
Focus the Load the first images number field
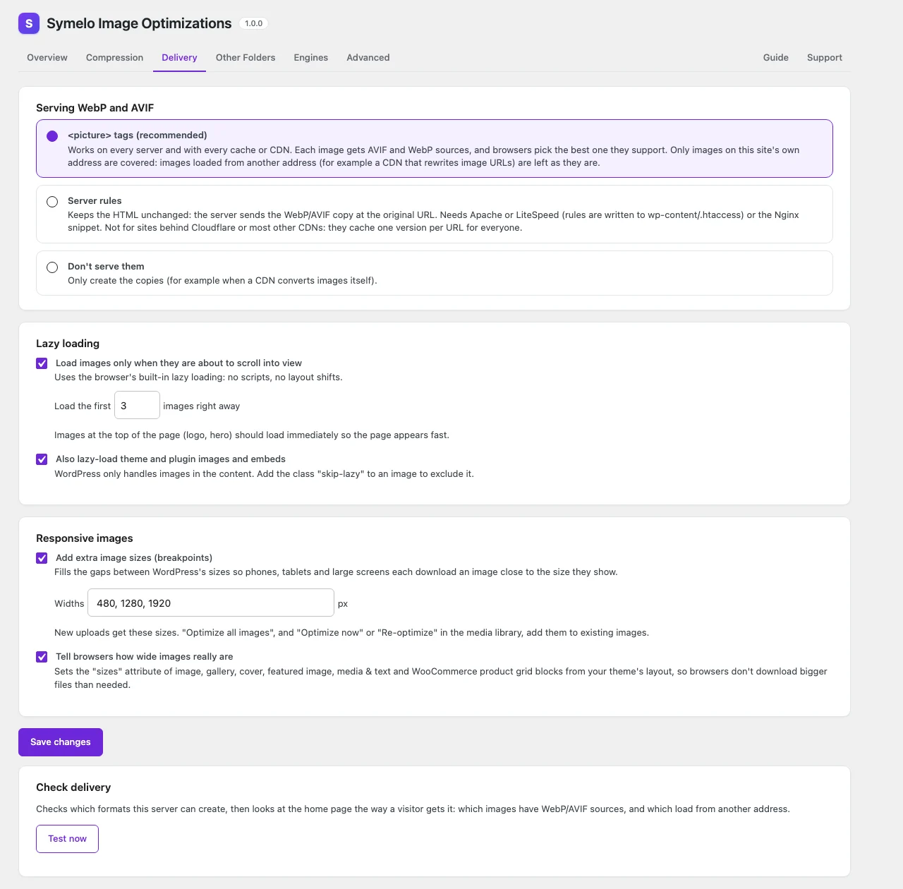coord(137,406)
